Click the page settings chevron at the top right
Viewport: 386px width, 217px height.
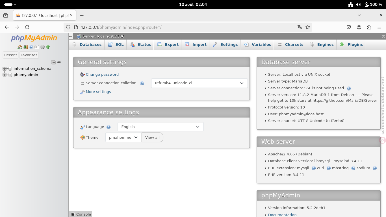[x=383, y=36]
